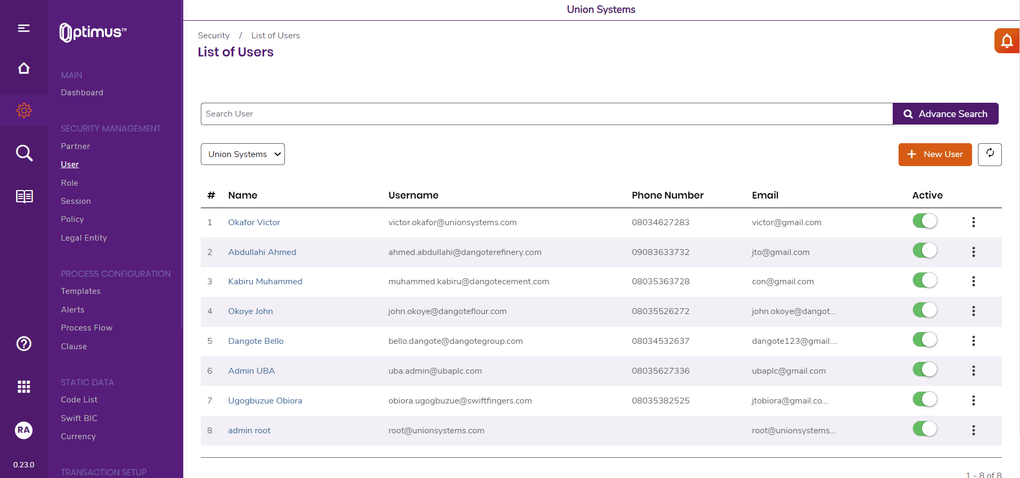
Task: Open user Abdullahi Ahmed name link
Action: (262, 252)
